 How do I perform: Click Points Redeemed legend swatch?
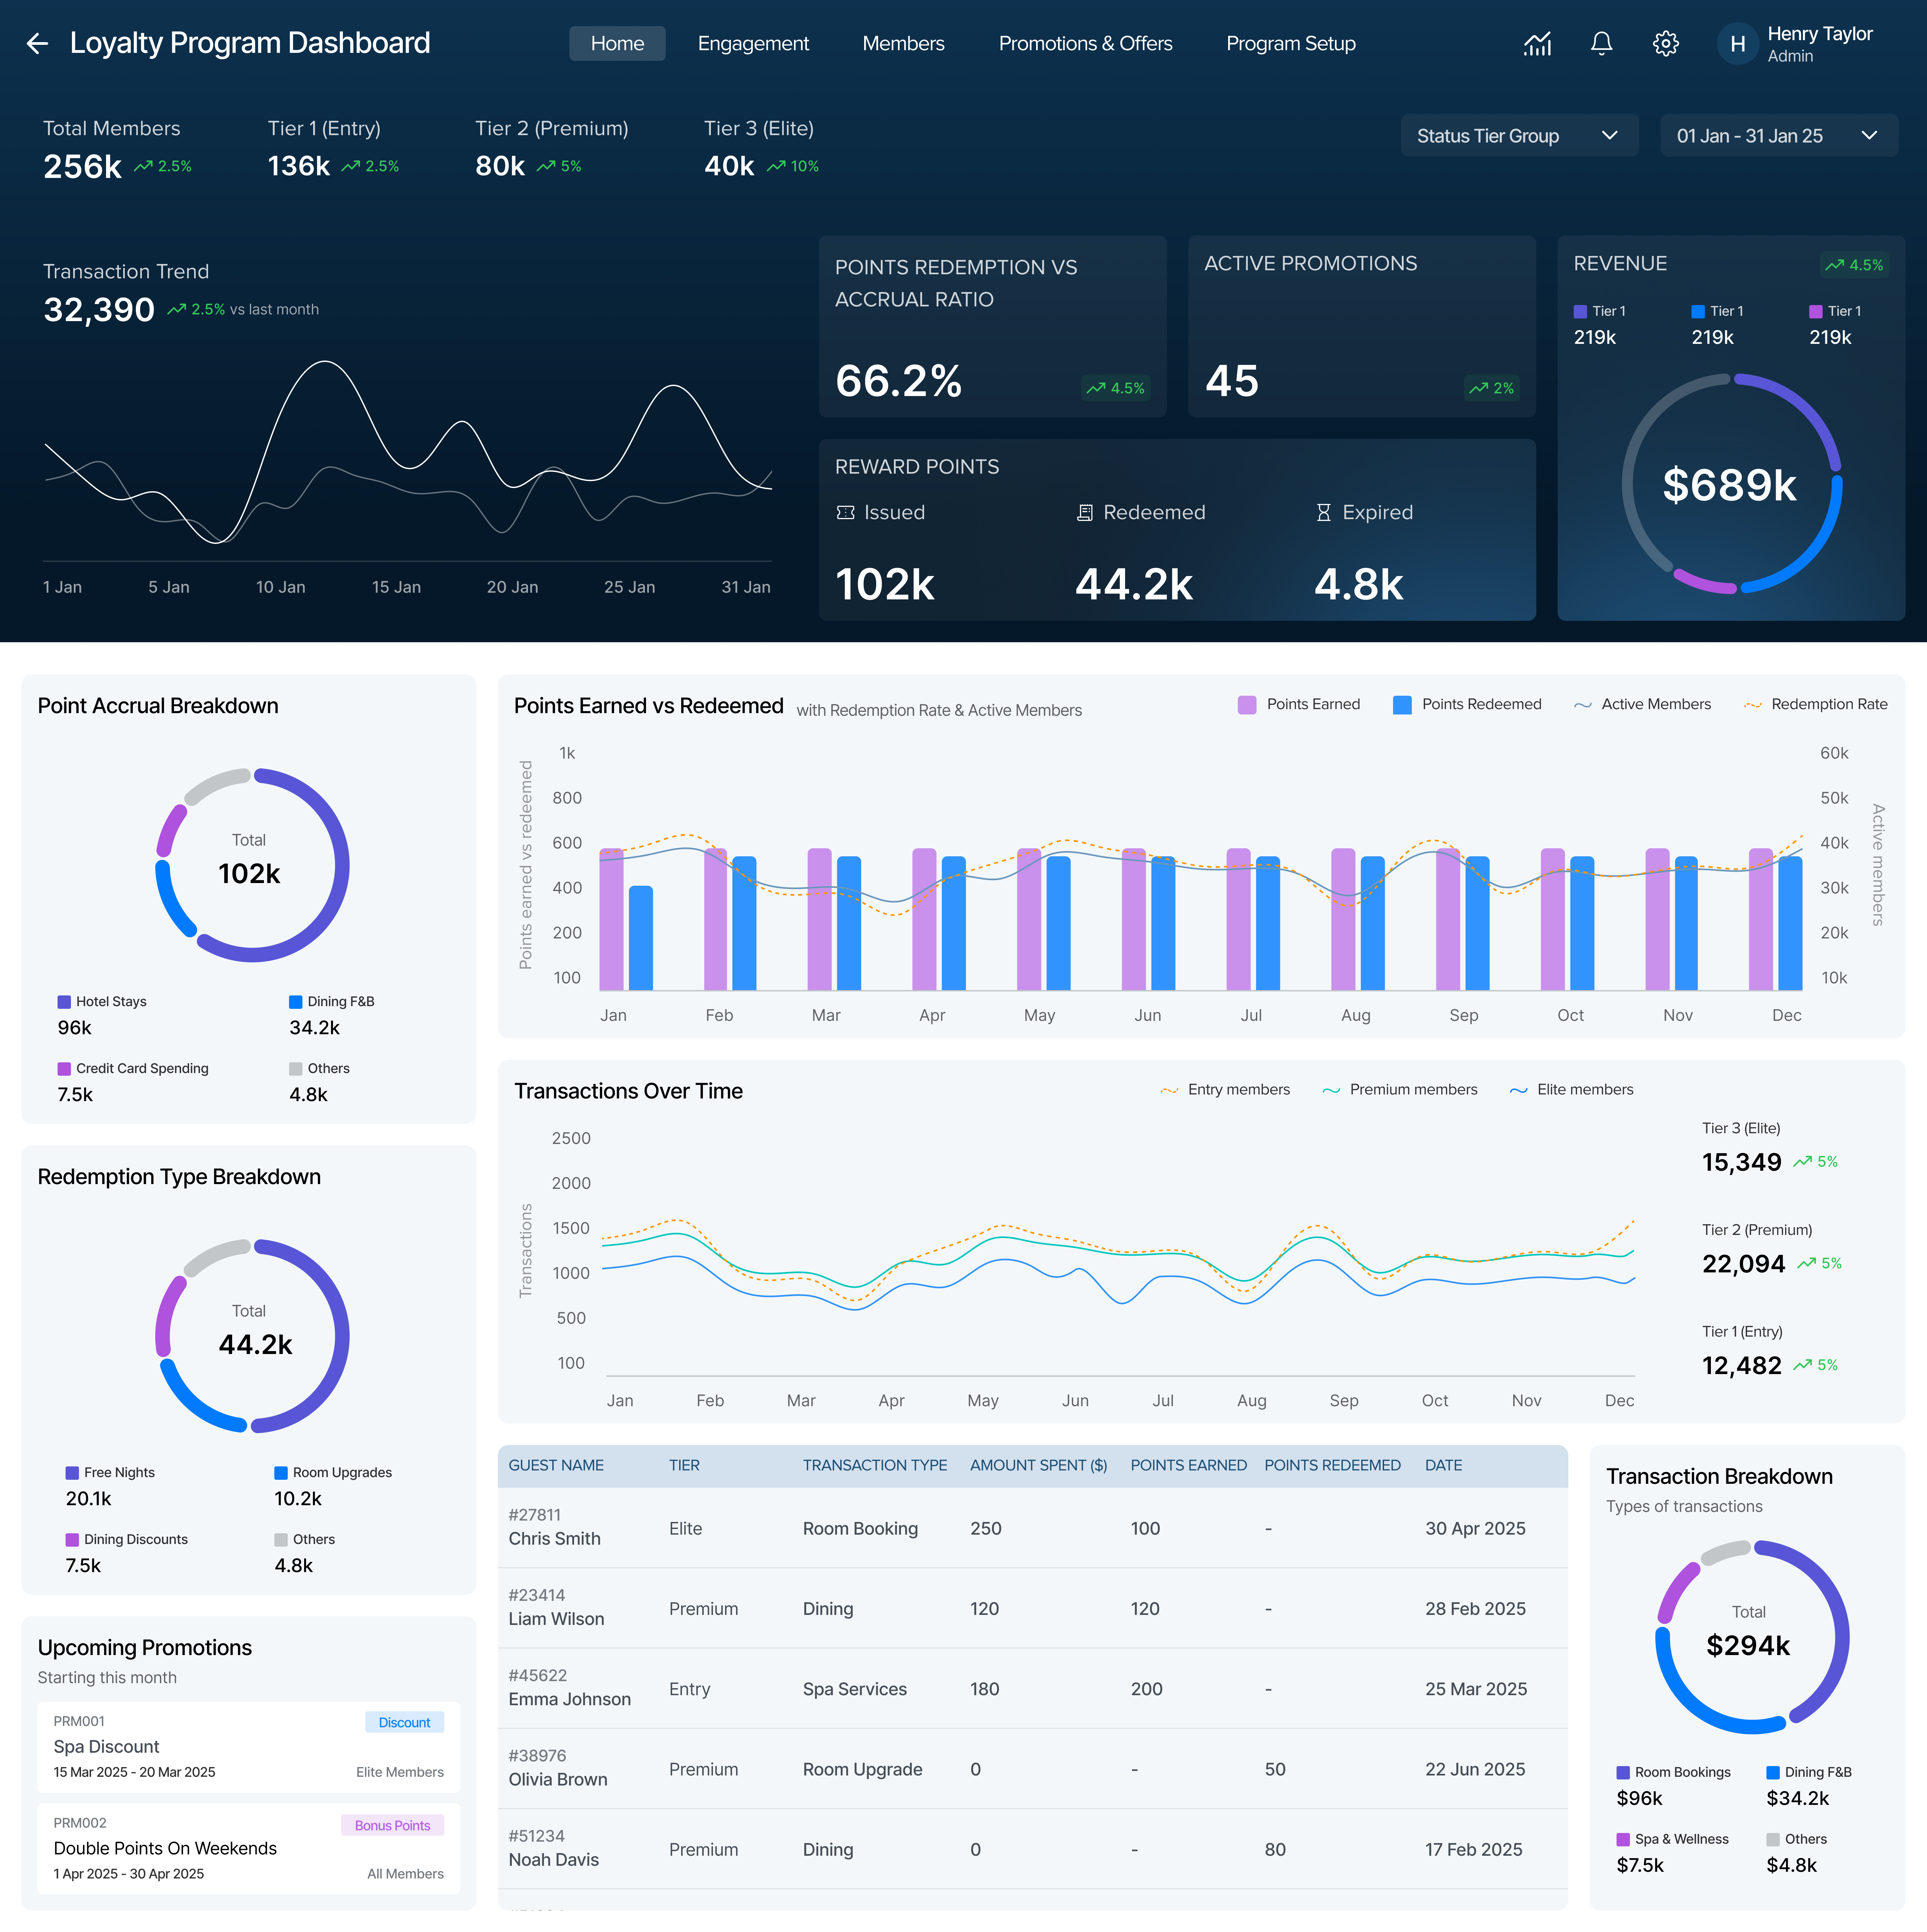[1402, 705]
